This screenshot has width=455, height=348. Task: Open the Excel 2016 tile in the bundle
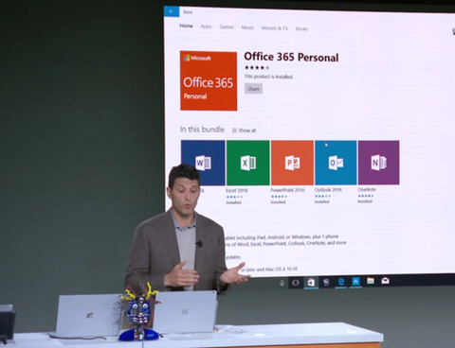click(248, 163)
